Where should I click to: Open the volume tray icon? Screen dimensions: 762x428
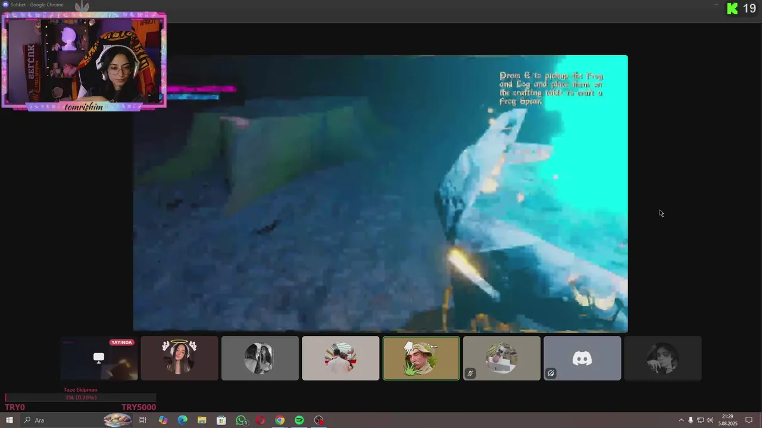[710, 420]
